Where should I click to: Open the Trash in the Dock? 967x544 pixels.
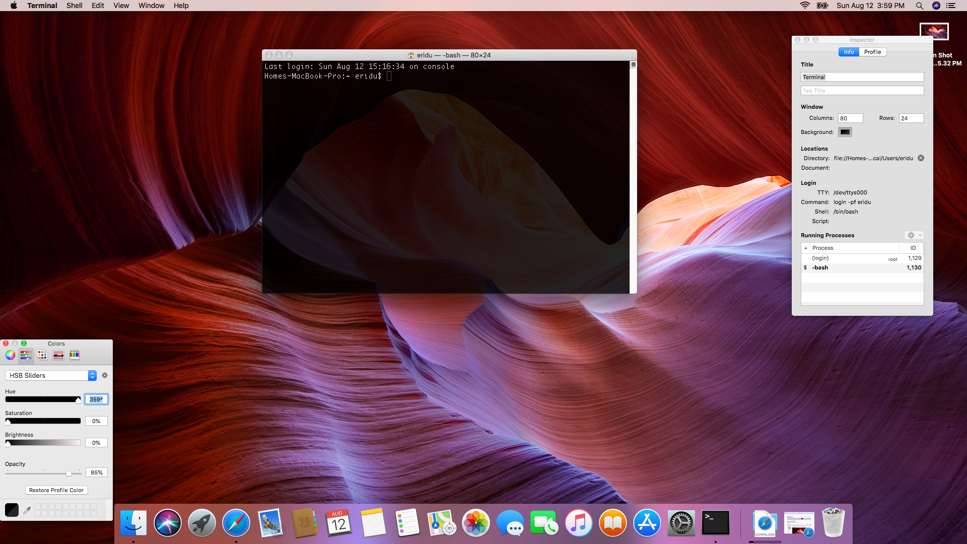coord(834,523)
